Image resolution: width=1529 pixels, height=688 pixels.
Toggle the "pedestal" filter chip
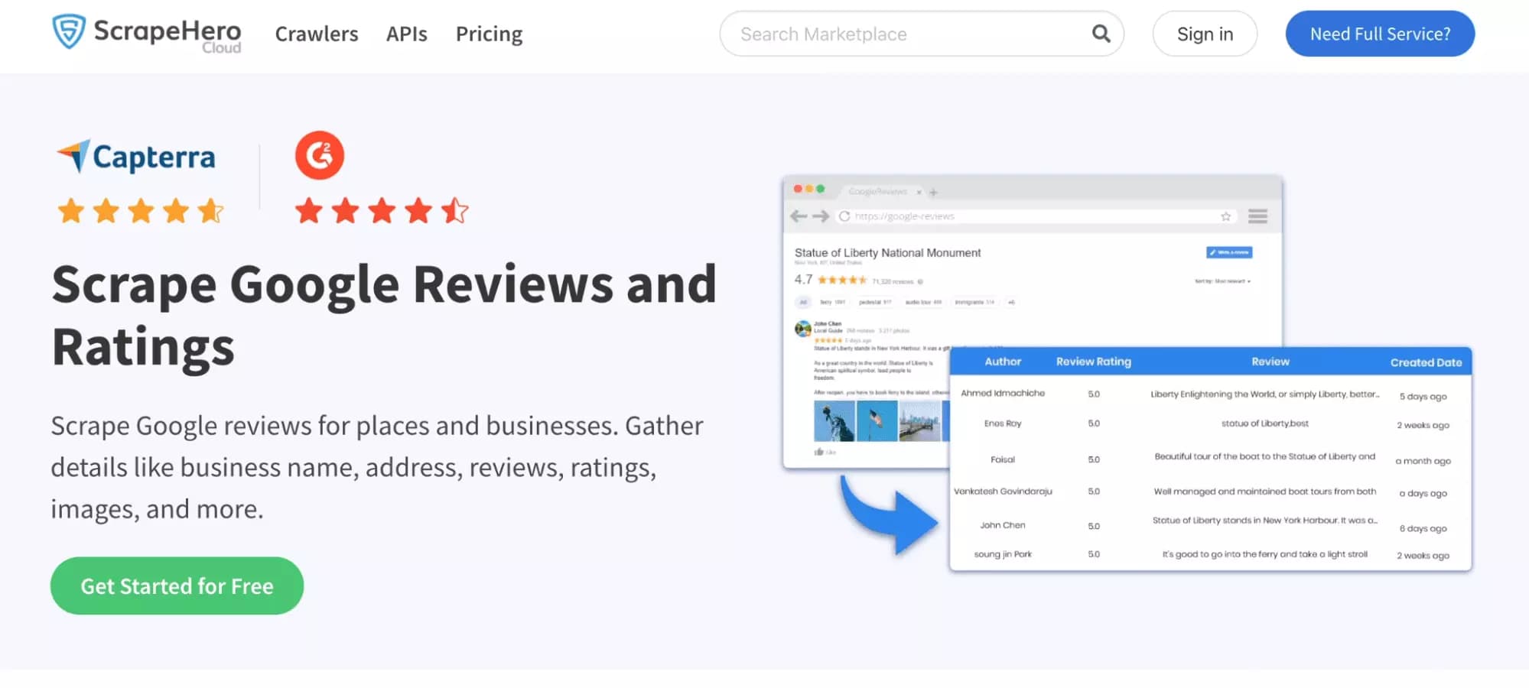pyautogui.click(x=873, y=302)
